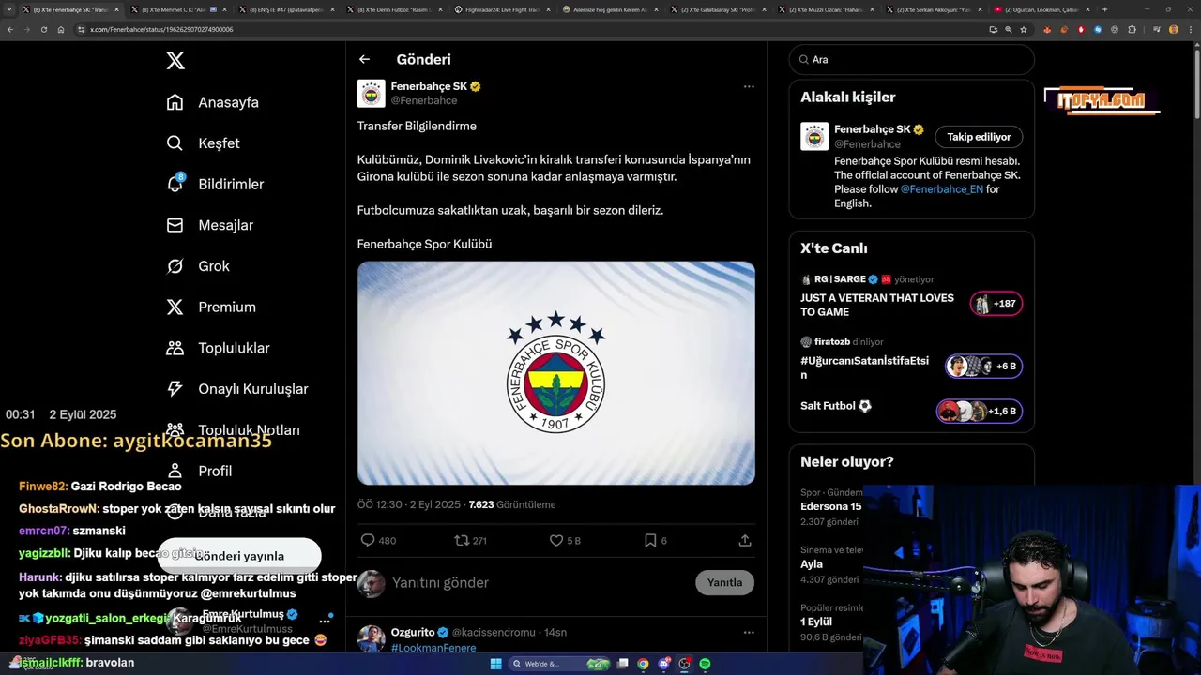The width and height of the screenshot is (1201, 675).
Task: Click the browser address bar URL
Action: pyautogui.click(x=162, y=29)
